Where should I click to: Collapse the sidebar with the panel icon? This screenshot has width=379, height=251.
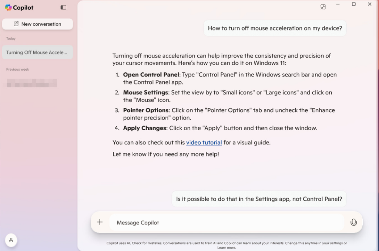click(63, 7)
